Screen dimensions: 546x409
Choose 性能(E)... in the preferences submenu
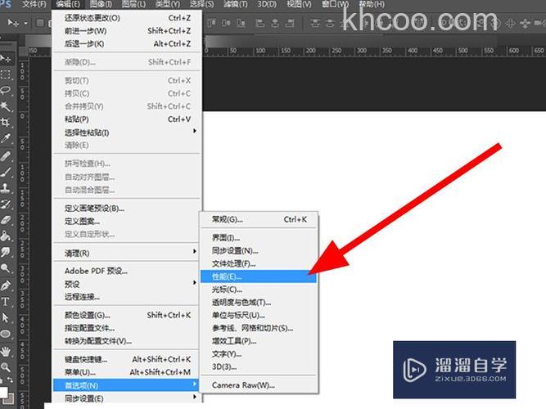point(259,276)
